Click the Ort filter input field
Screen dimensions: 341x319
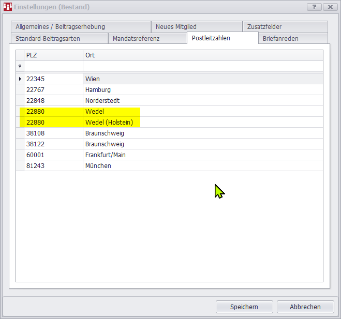pyautogui.click(x=202, y=67)
